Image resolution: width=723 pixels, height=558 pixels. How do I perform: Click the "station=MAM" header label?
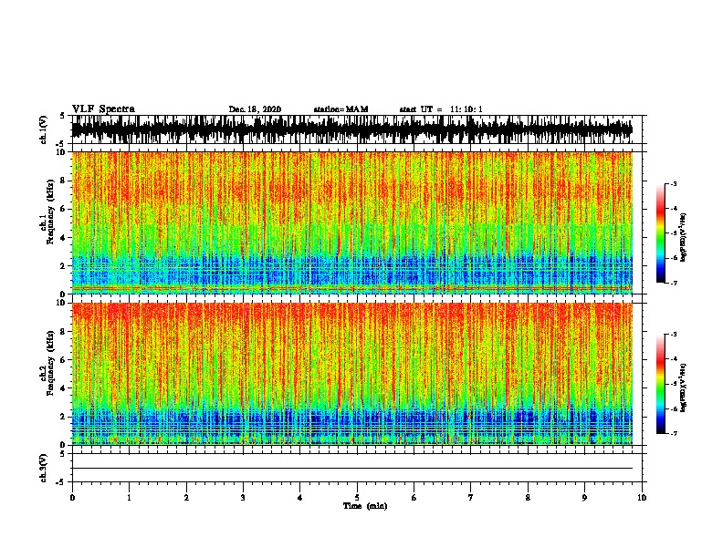pyautogui.click(x=341, y=109)
